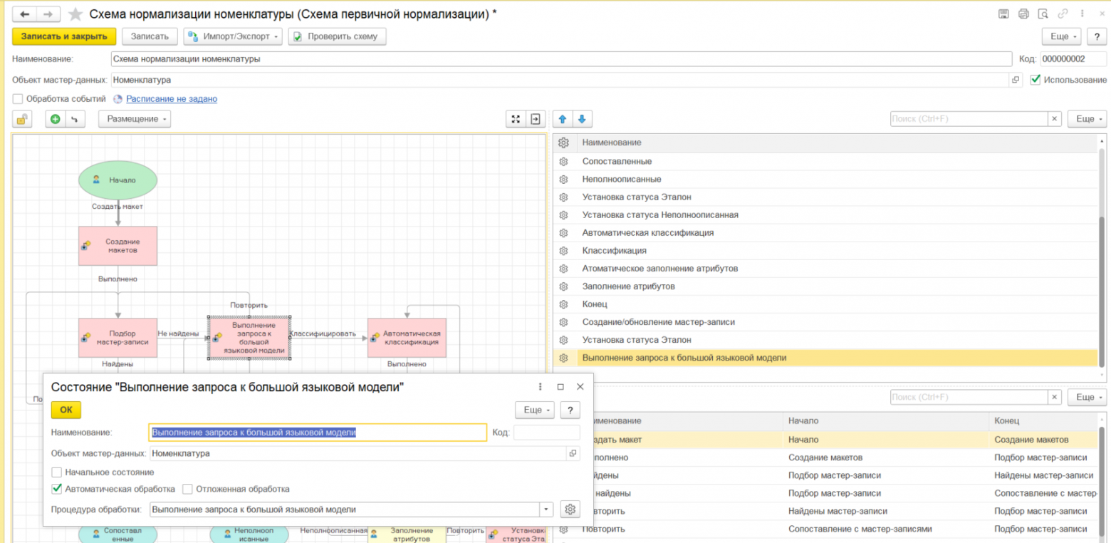Open the Размещение dropdown
The width and height of the screenshot is (1111, 543).
[x=135, y=119]
